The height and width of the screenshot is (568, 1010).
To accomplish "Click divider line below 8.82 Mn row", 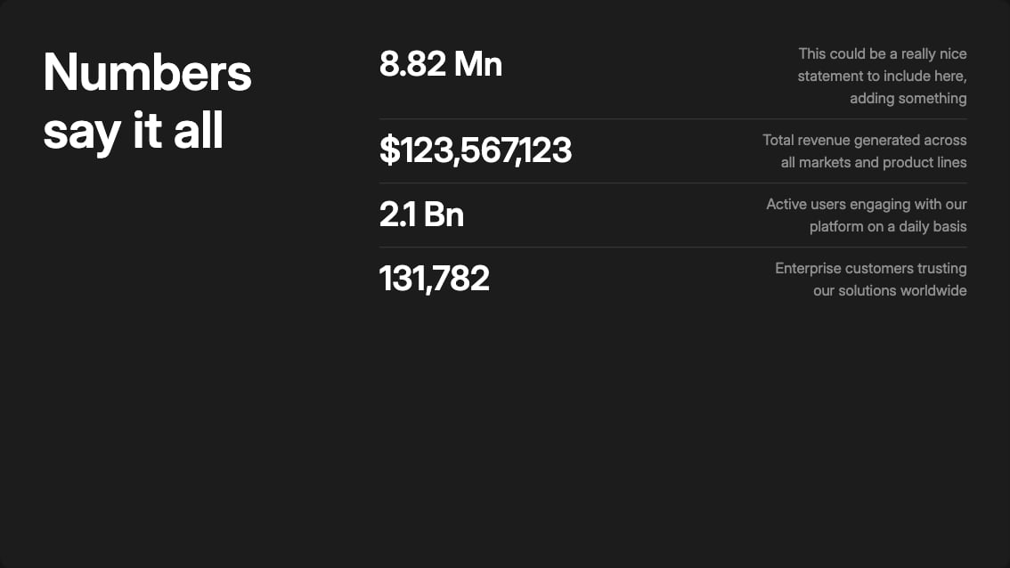I will coord(673,118).
